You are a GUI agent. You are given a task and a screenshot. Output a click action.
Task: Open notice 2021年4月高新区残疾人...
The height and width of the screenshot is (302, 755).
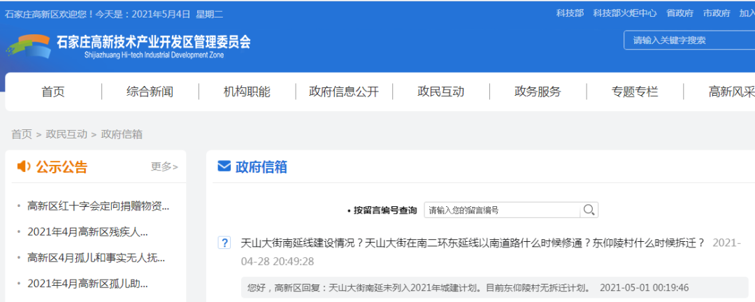click(87, 232)
